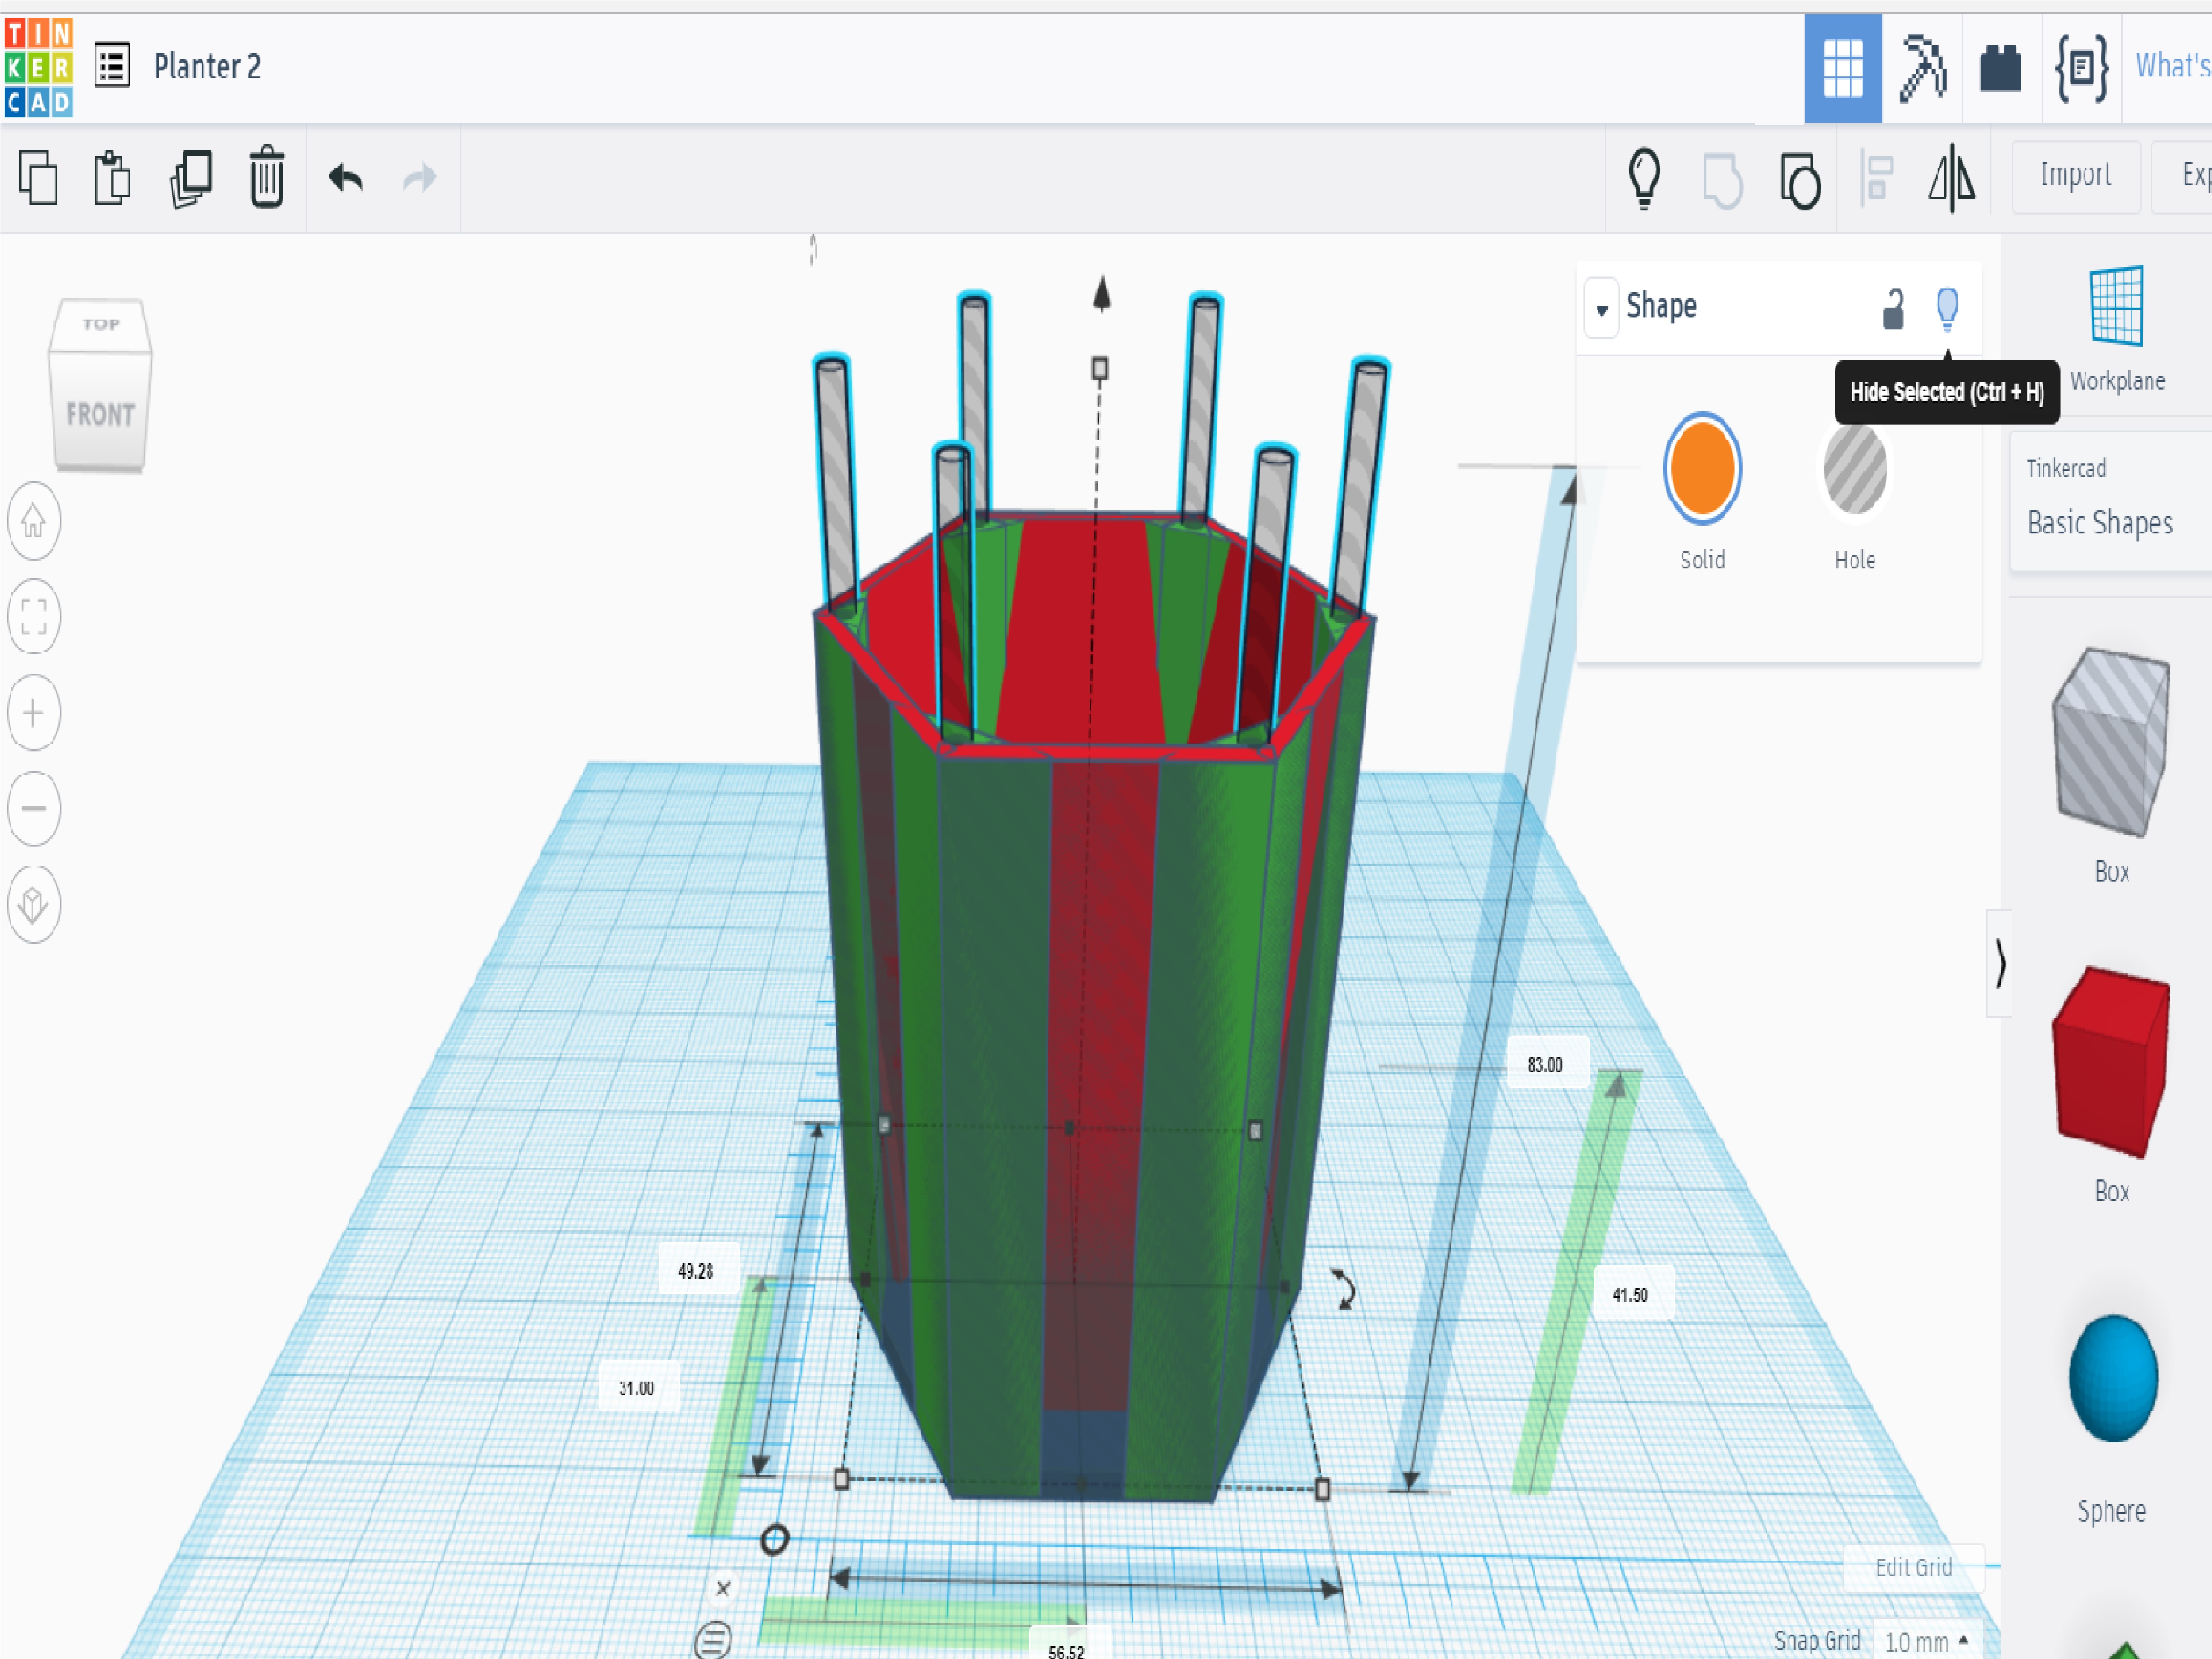Undo the last action

[346, 178]
